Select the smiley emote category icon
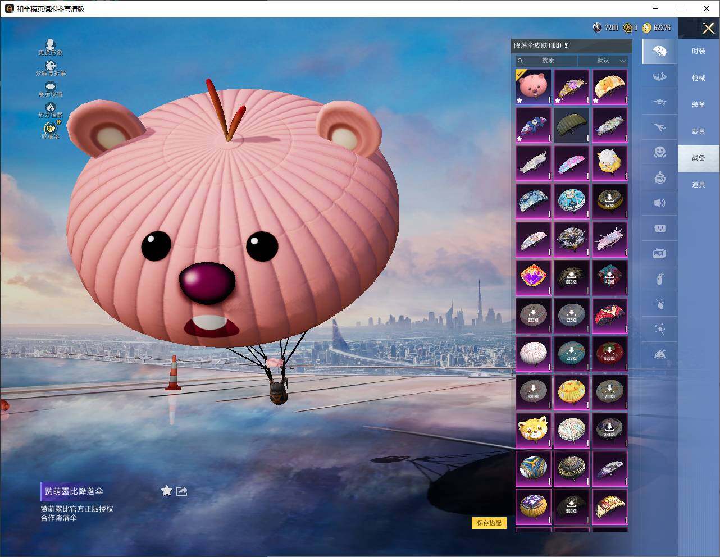The height and width of the screenshot is (557, 720). (659, 152)
